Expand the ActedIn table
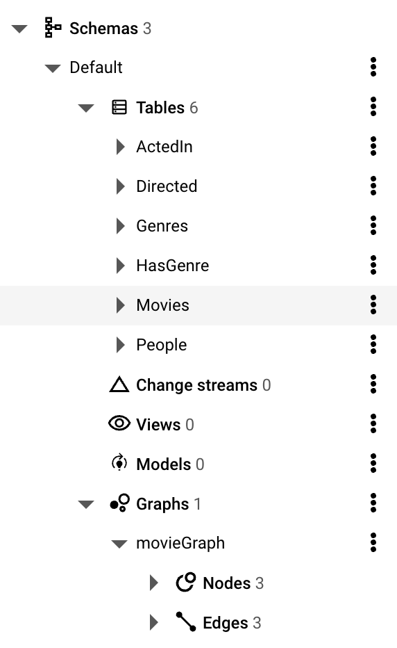 point(121,146)
